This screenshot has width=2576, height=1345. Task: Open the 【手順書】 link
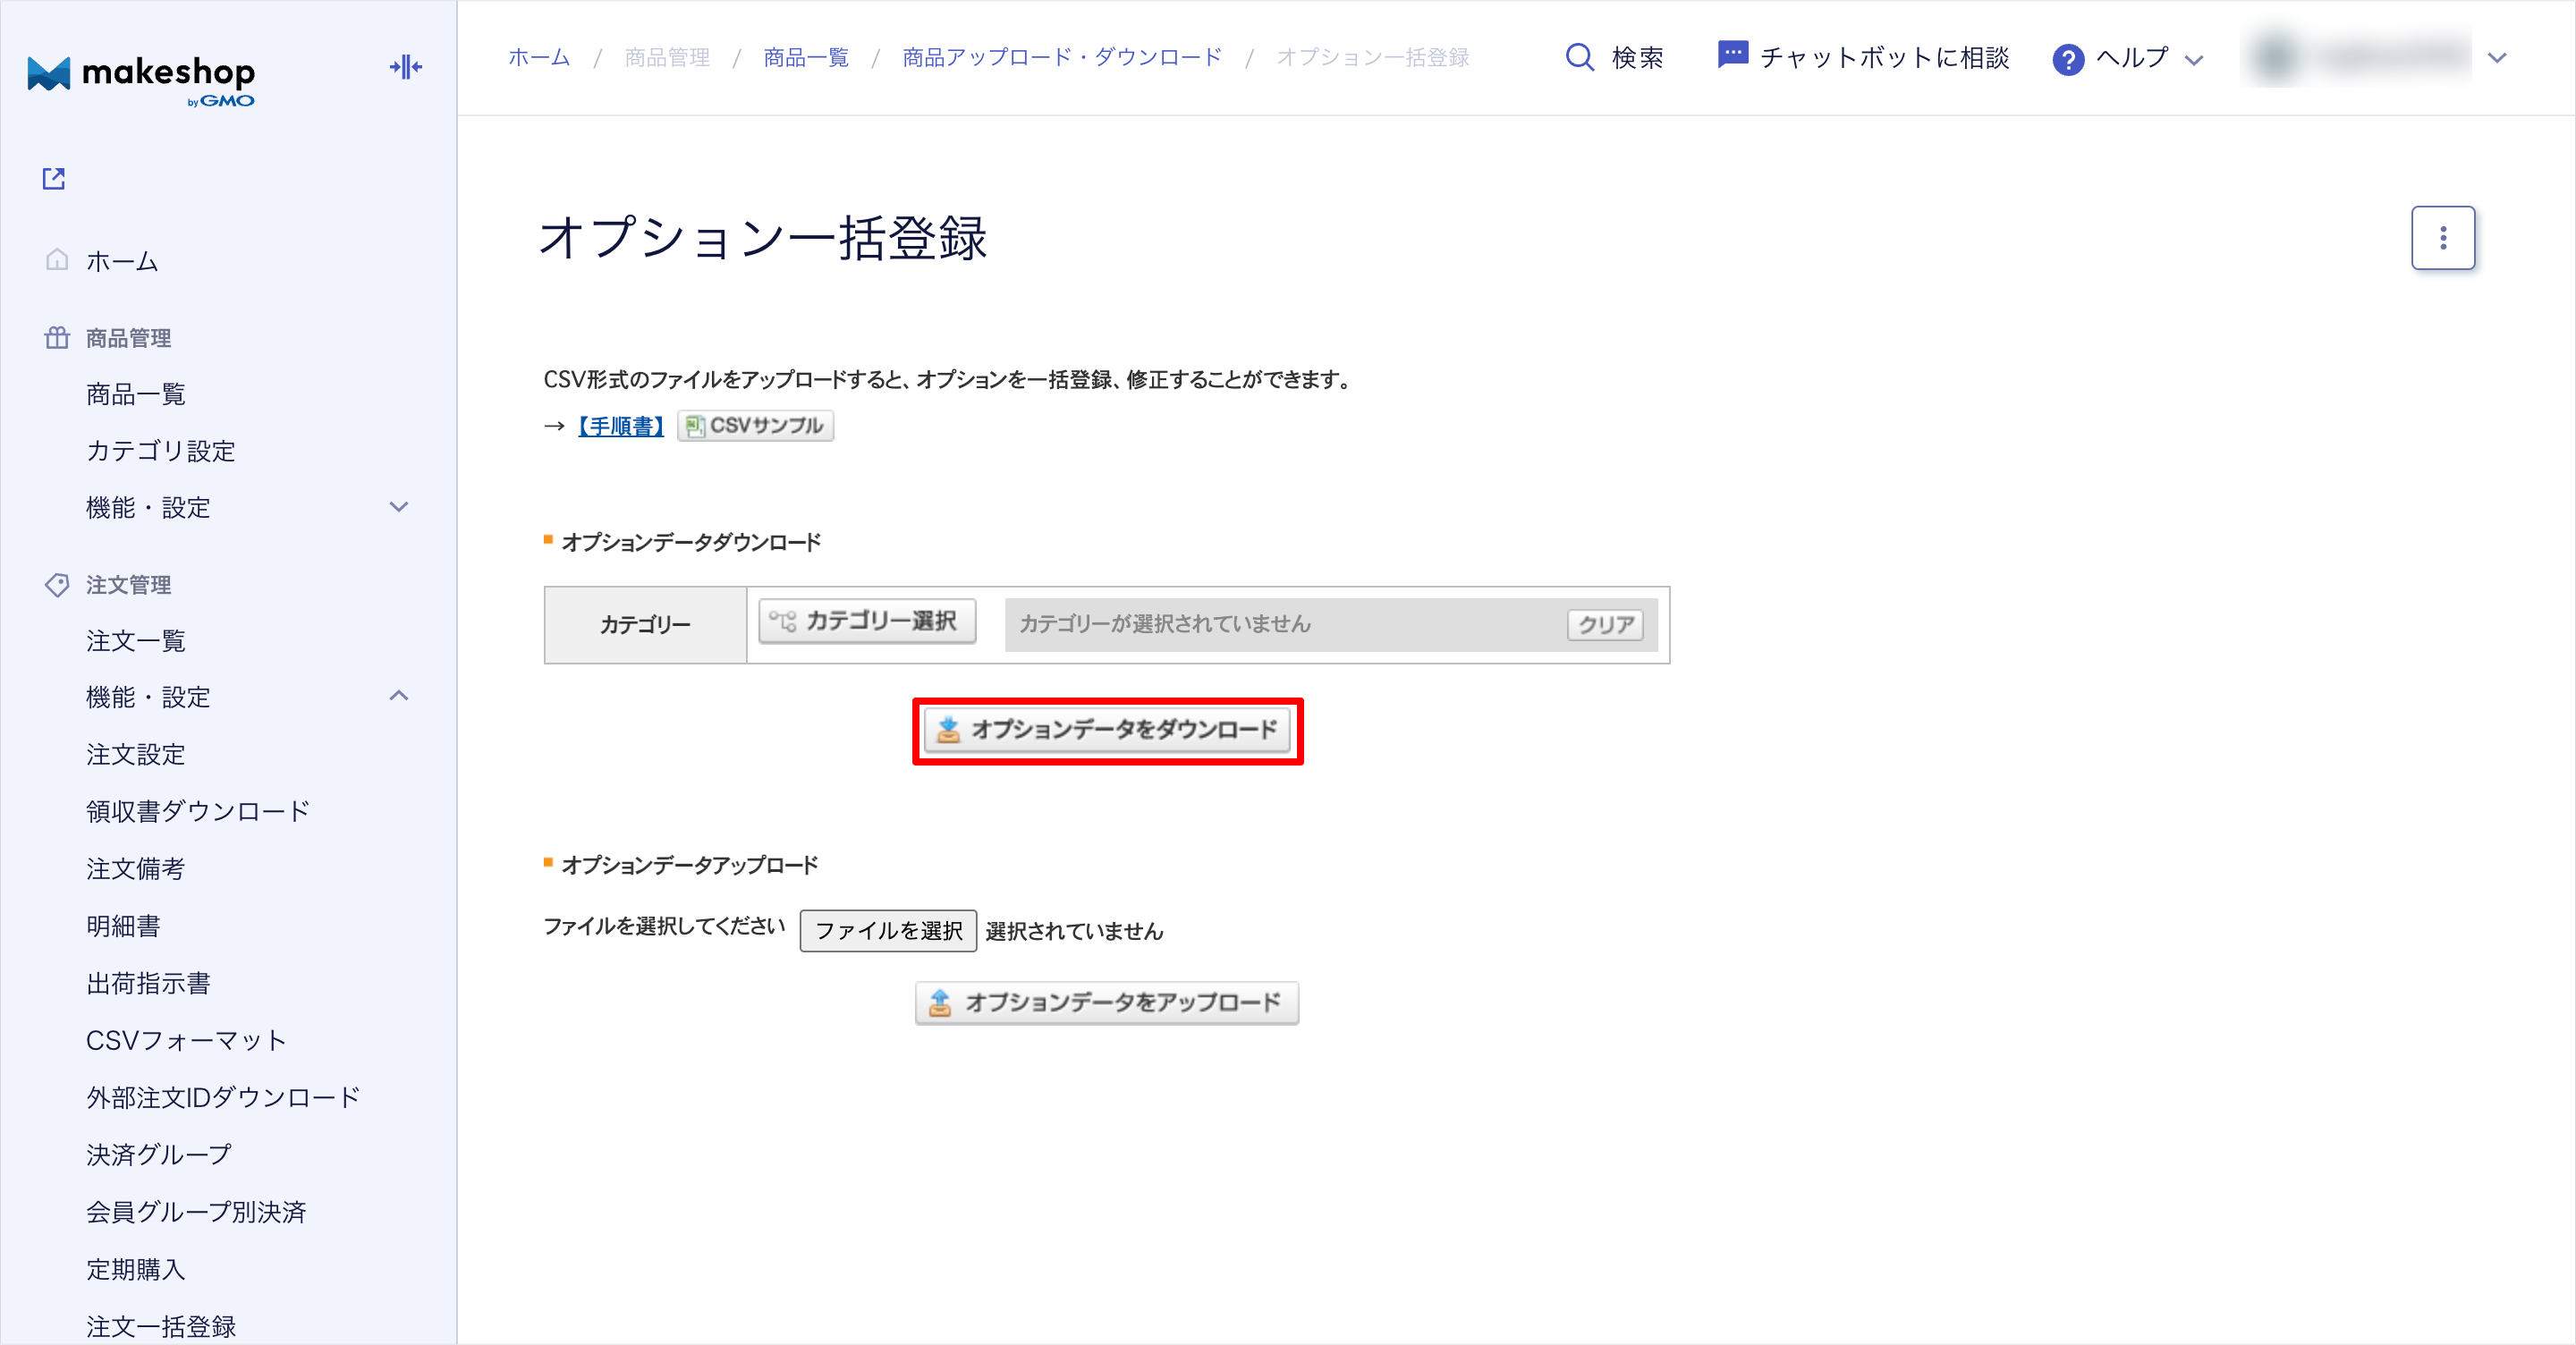coord(620,426)
